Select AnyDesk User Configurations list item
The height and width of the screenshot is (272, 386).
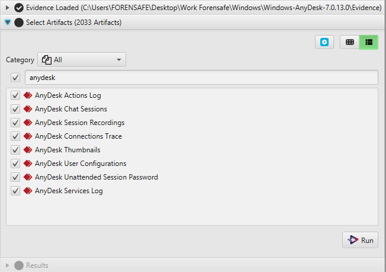pos(81,164)
